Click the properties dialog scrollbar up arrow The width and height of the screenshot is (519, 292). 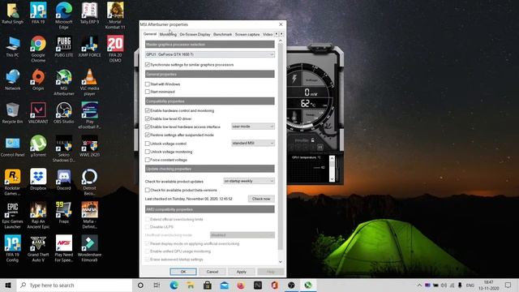(281, 41)
